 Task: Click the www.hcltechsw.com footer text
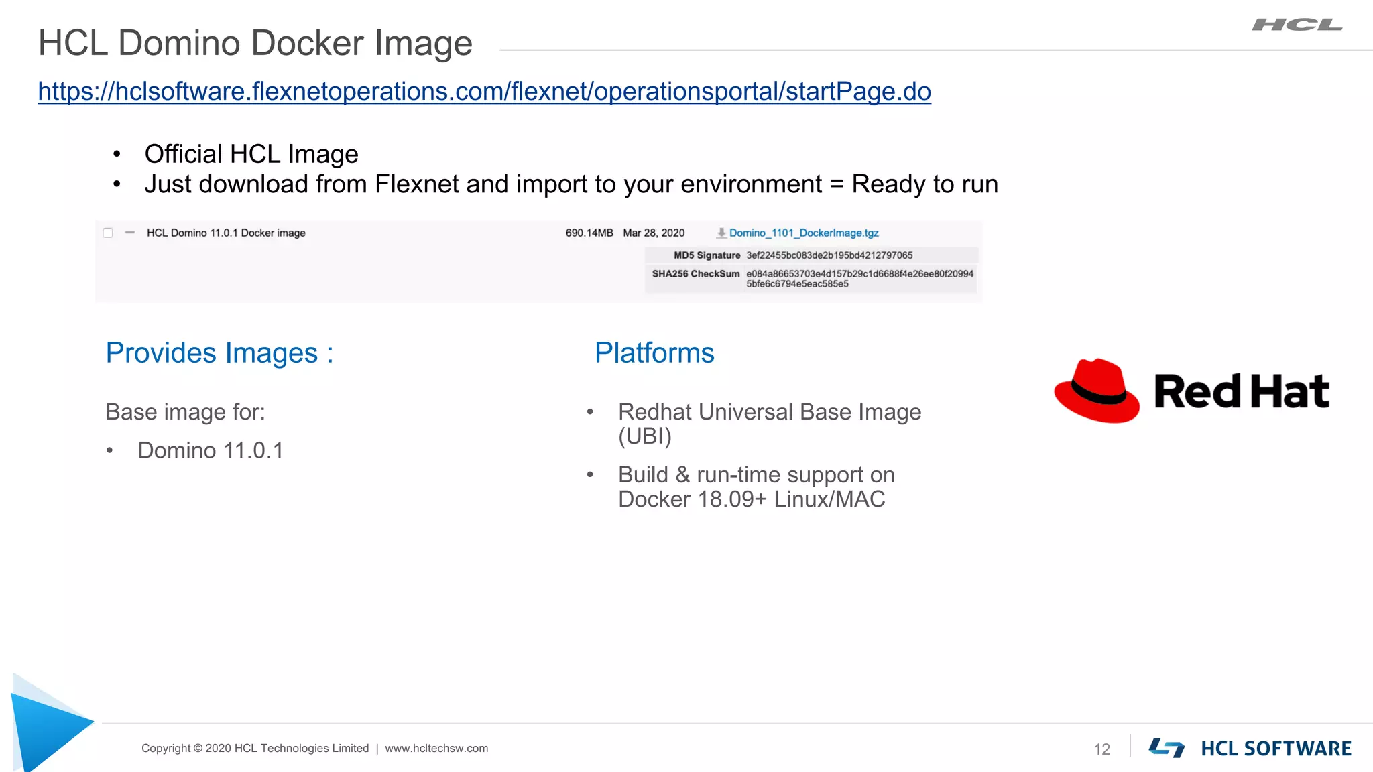[436, 748]
